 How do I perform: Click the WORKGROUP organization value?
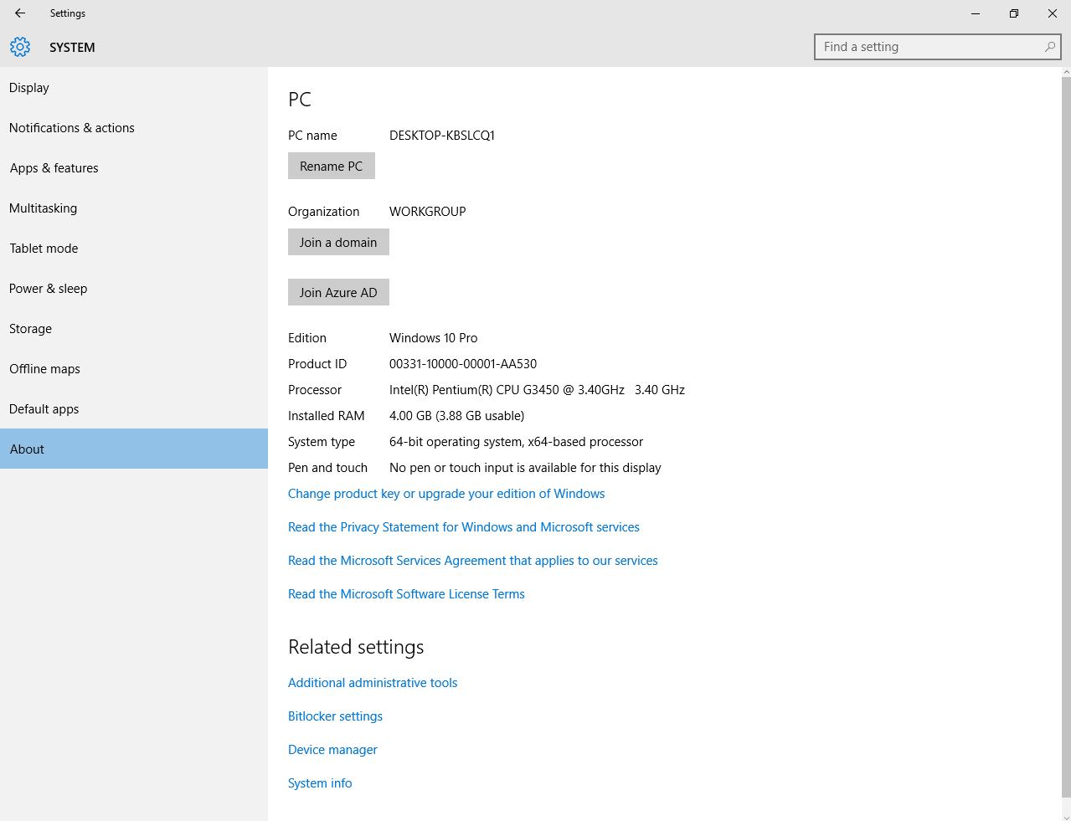click(x=428, y=212)
